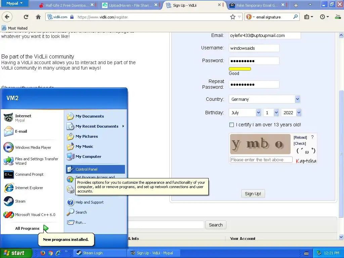The width and height of the screenshot is (344, 258).
Task: Click the captcha text input field
Action: [x=261, y=160]
